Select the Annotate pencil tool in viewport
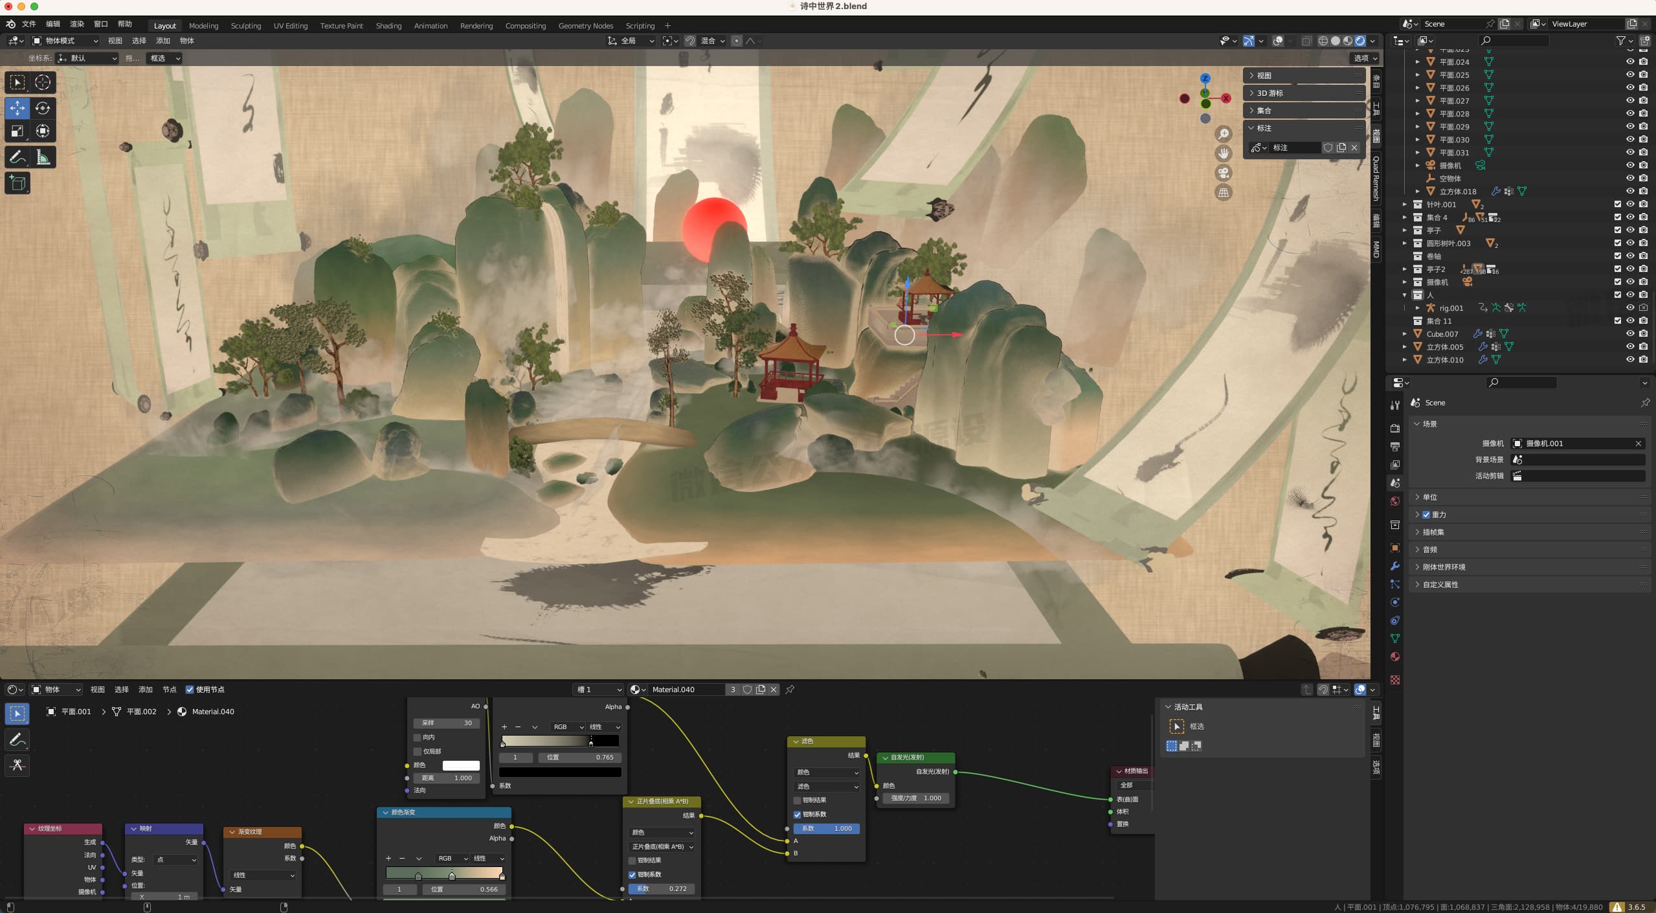Viewport: 1656px width, 913px height. click(x=17, y=157)
